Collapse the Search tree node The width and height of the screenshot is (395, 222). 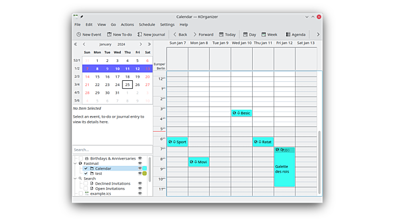click(75, 179)
